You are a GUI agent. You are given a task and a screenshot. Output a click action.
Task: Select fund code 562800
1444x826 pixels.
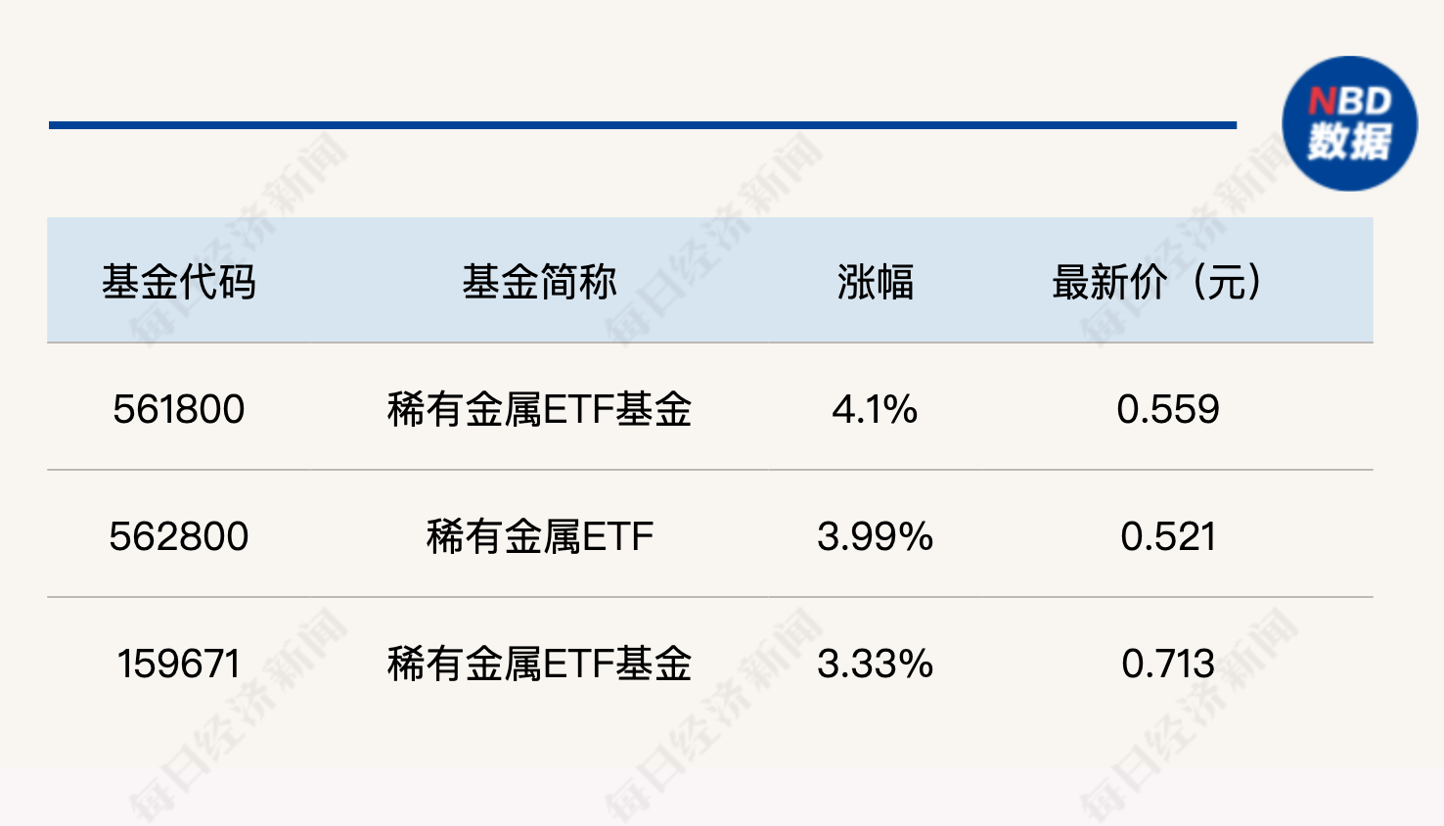(x=179, y=536)
